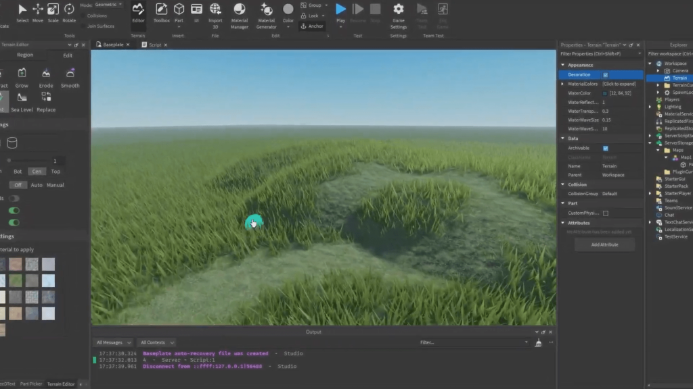Select the Select tool in toolbar
Image resolution: width=693 pixels, height=389 pixels.
tap(22, 13)
